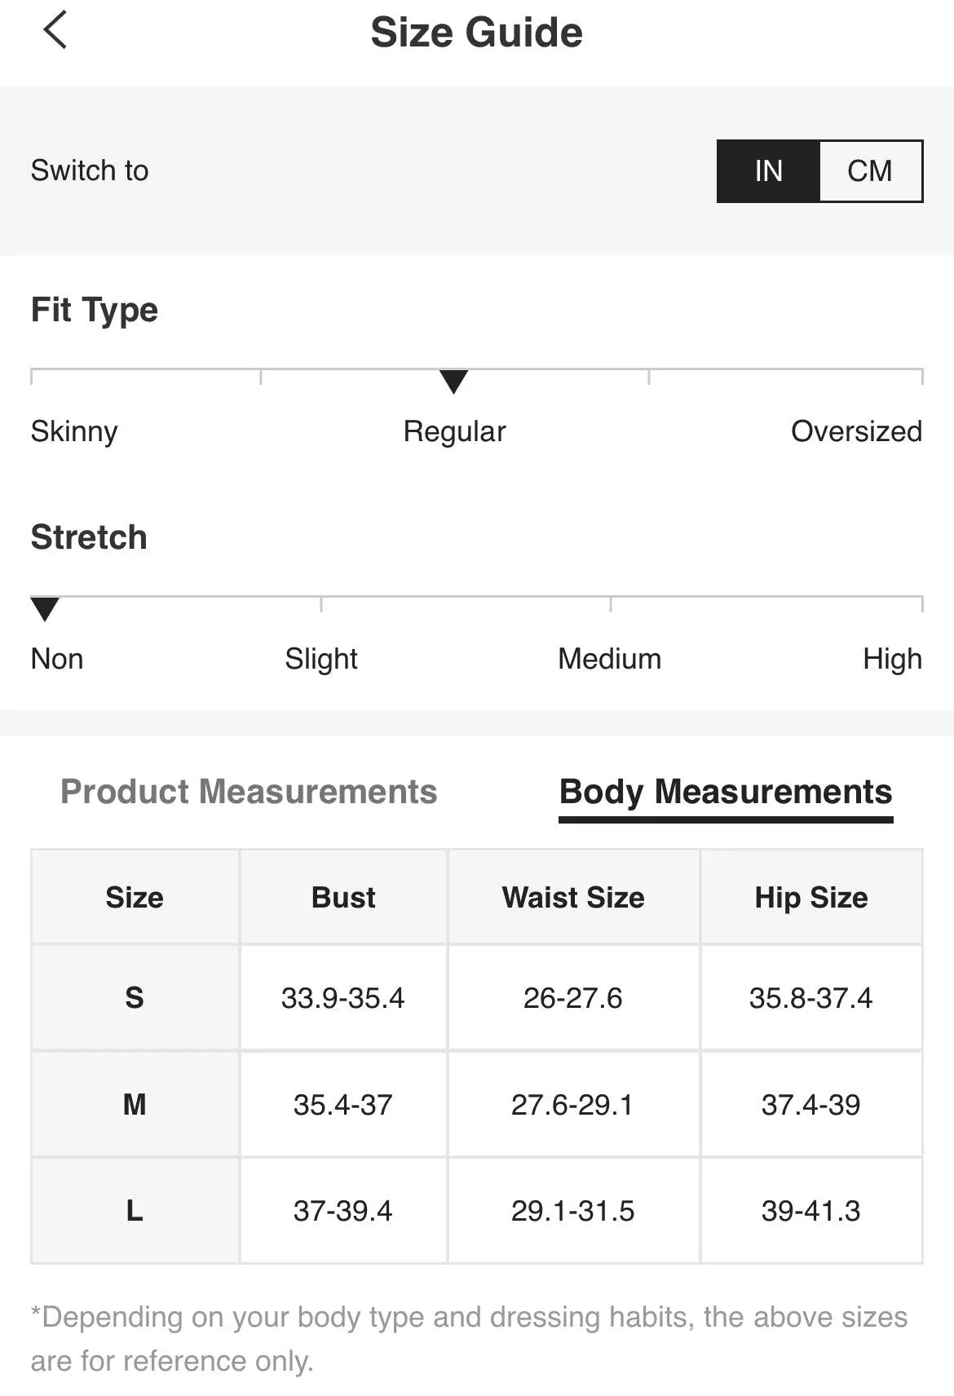The width and height of the screenshot is (954, 1396).
Task: Click the Waist Size column header
Action: pos(573,897)
